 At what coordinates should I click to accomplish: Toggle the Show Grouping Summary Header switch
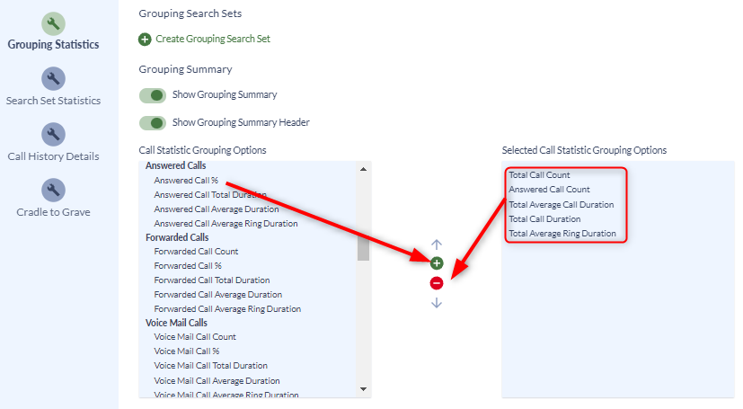(153, 123)
